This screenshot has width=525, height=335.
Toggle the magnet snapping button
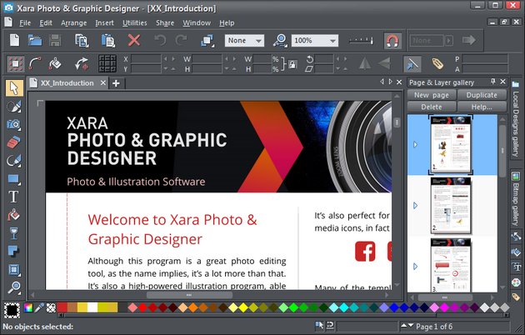[x=392, y=40]
